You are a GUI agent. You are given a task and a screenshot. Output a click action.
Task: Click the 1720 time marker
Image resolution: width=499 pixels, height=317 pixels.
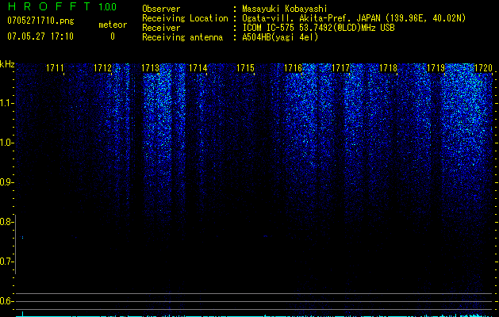point(483,68)
